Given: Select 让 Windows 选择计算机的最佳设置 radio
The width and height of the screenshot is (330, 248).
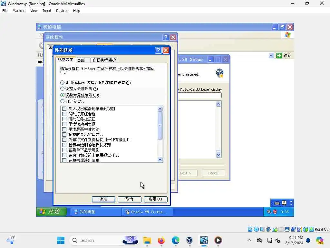Looking at the screenshot, I should pos(62,82).
